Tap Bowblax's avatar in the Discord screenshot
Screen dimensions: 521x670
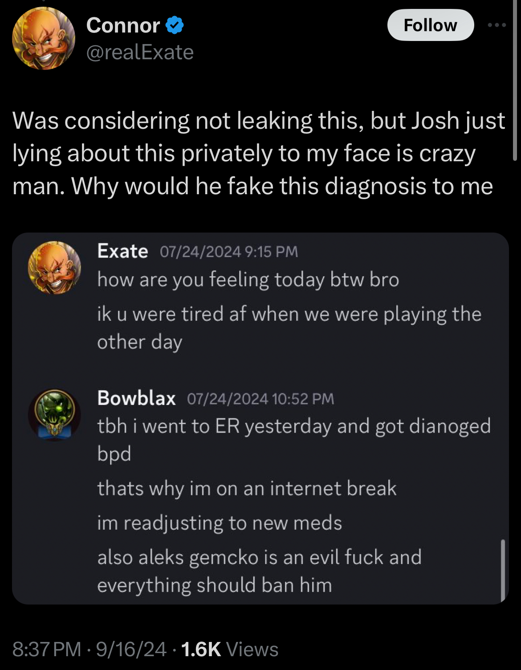coord(54,415)
